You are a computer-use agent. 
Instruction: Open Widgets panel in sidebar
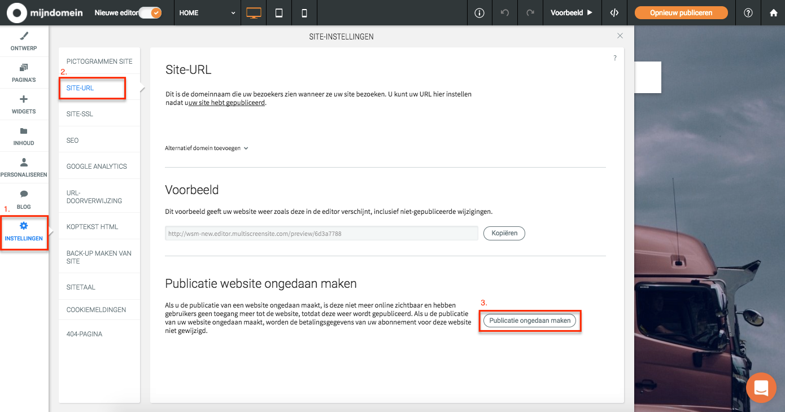pyautogui.click(x=24, y=104)
